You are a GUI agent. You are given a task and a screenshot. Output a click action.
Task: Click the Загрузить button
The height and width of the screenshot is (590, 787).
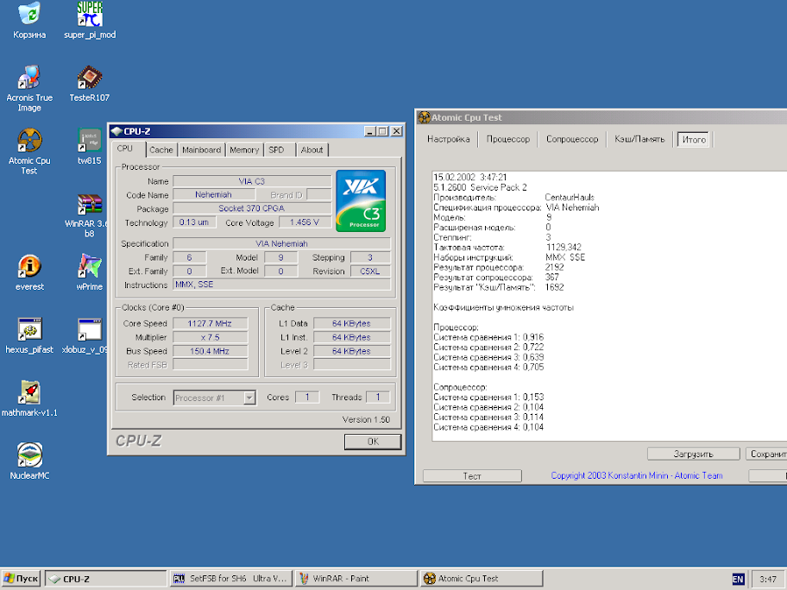point(693,454)
